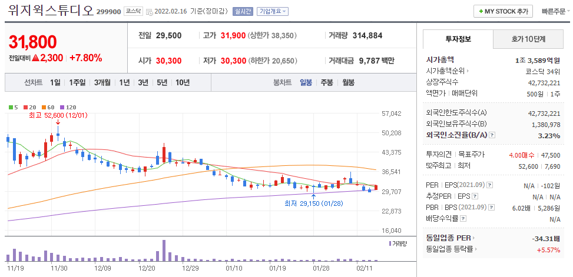Click the 위지윅스튜디오 stock name heading
The width and height of the screenshot is (573, 277).
50,10
